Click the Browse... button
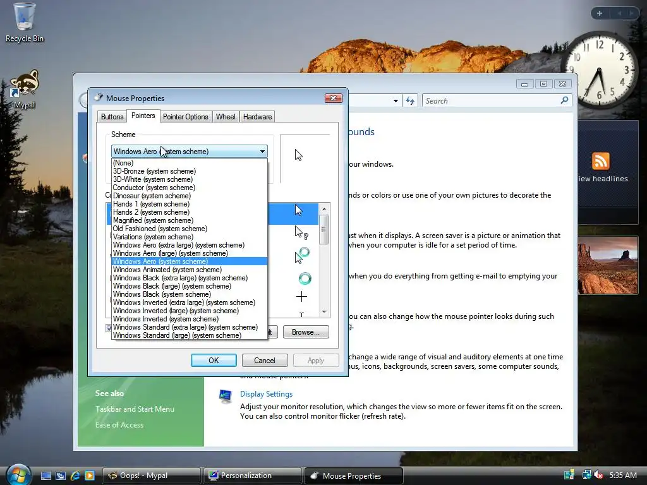The width and height of the screenshot is (647, 485). coord(306,332)
